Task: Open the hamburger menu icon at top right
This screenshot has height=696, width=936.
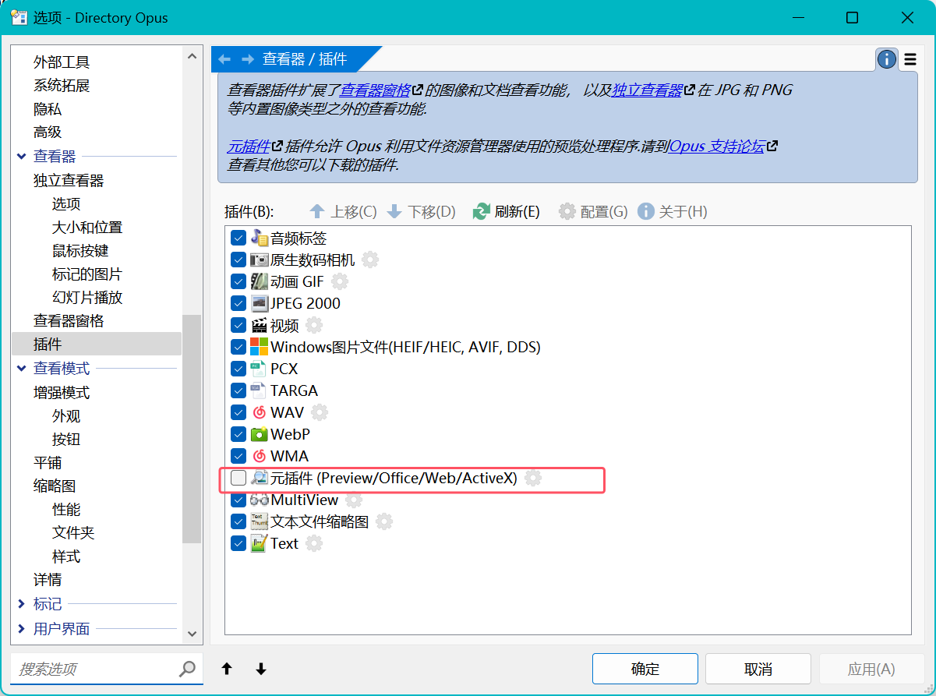Action: [x=910, y=59]
